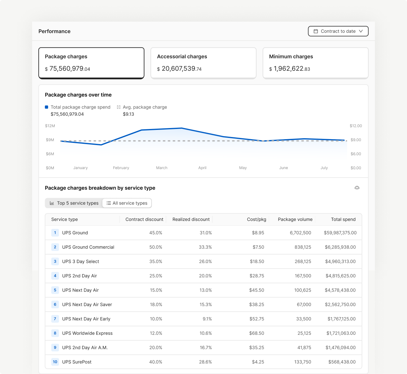Sort by Service type column header
The height and width of the screenshot is (374, 407).
pyautogui.click(x=65, y=219)
